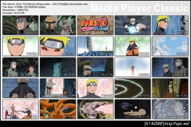191x127 pixels.
Task: Open the nine-tails fox thumbnail at 00:19:35
Action: coord(58,109)
